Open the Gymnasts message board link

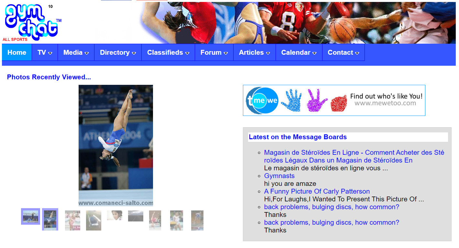(279, 176)
